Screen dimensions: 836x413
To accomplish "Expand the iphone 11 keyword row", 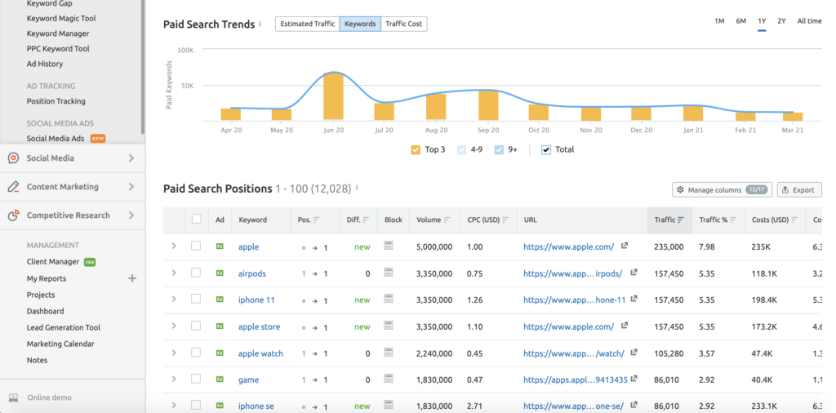I will (x=174, y=299).
